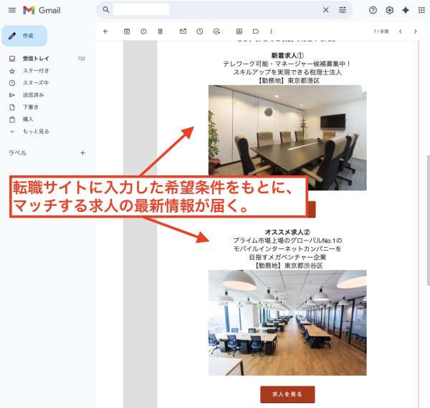Report this email as spam

click(x=143, y=31)
